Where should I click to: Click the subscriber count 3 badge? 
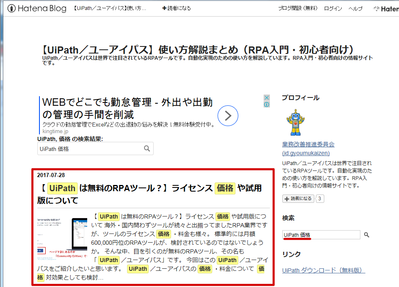coord(320,199)
